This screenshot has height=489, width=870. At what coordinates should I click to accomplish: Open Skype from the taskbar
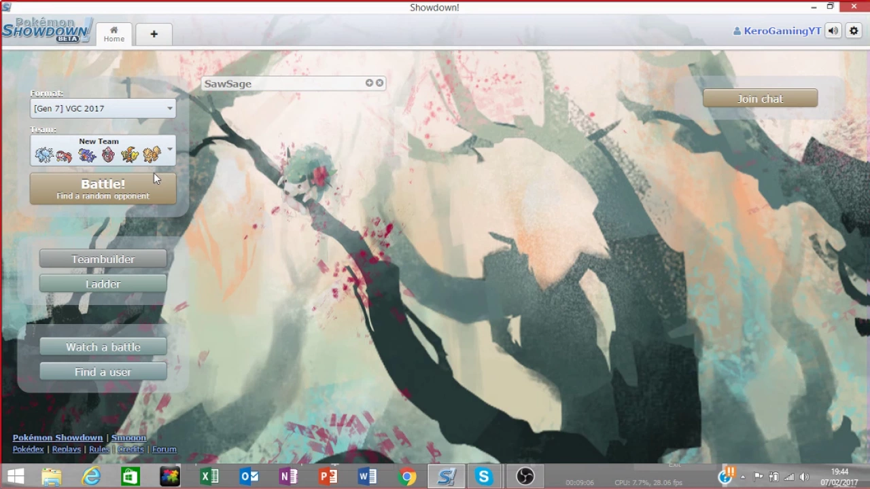coord(484,477)
